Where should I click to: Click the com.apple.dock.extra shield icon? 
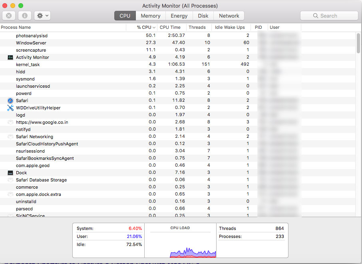[10, 194]
